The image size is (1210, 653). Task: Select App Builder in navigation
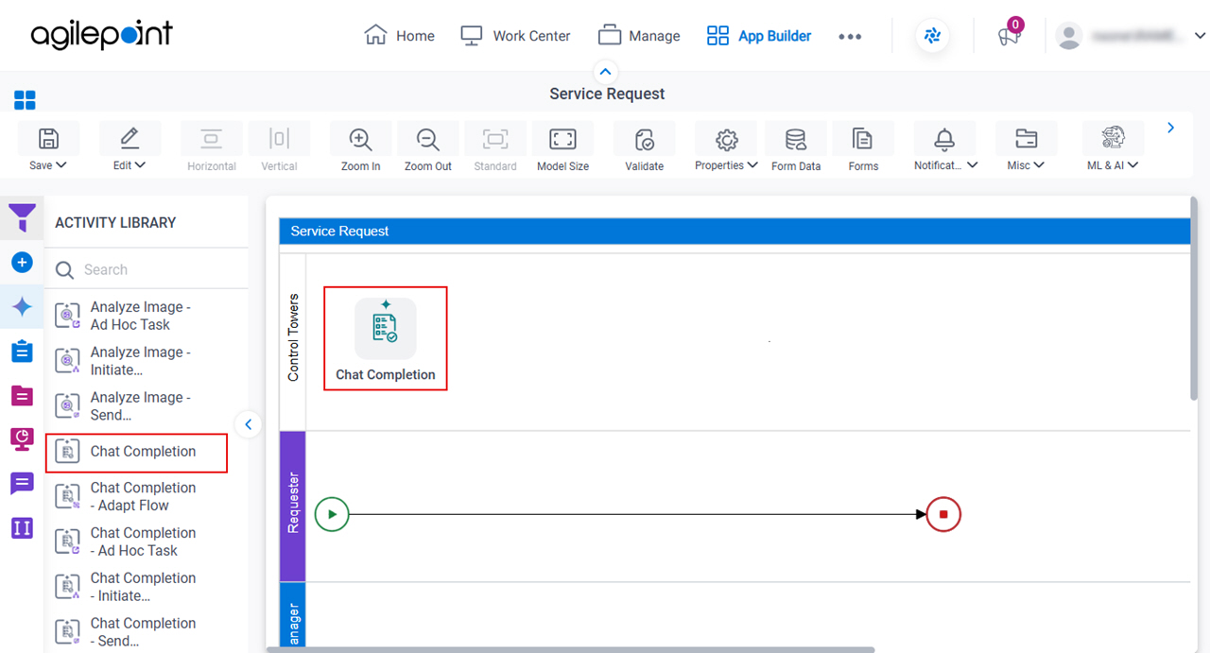tap(759, 36)
